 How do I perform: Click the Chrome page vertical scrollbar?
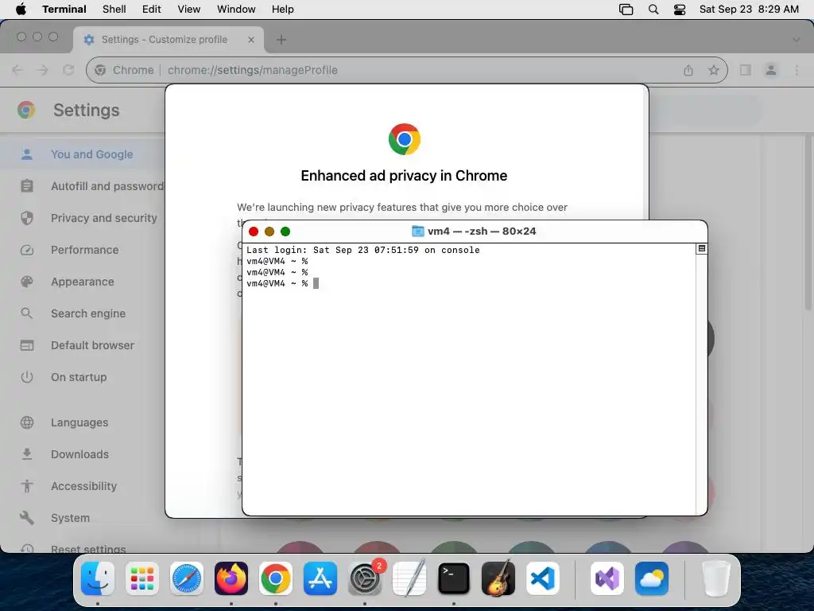808,224
